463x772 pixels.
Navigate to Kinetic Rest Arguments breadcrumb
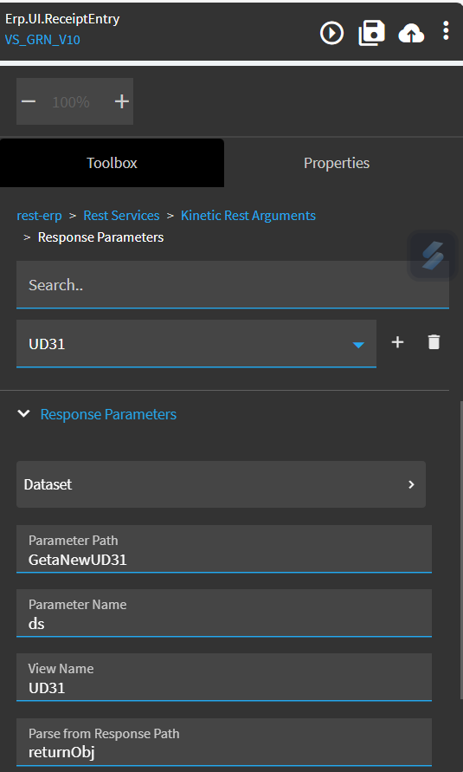click(x=248, y=216)
